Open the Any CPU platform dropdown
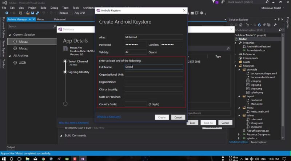The height and width of the screenshot is (161, 291). [x=83, y=13]
